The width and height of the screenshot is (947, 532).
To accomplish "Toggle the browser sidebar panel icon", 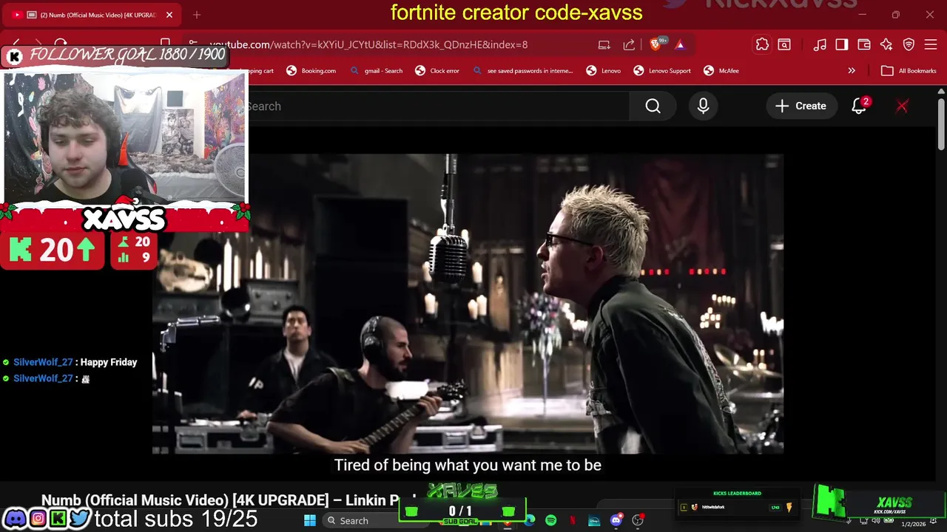I will [842, 44].
